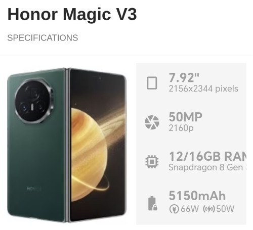Select the SPECIFICATIONS label
Viewport: 253px width, 230px height.
pyautogui.click(x=43, y=38)
